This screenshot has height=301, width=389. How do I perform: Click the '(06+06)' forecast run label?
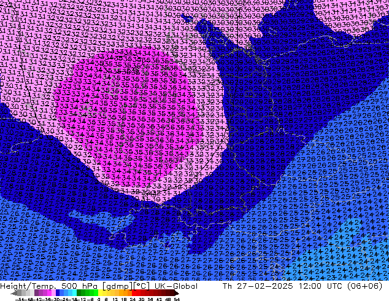click(x=364, y=286)
